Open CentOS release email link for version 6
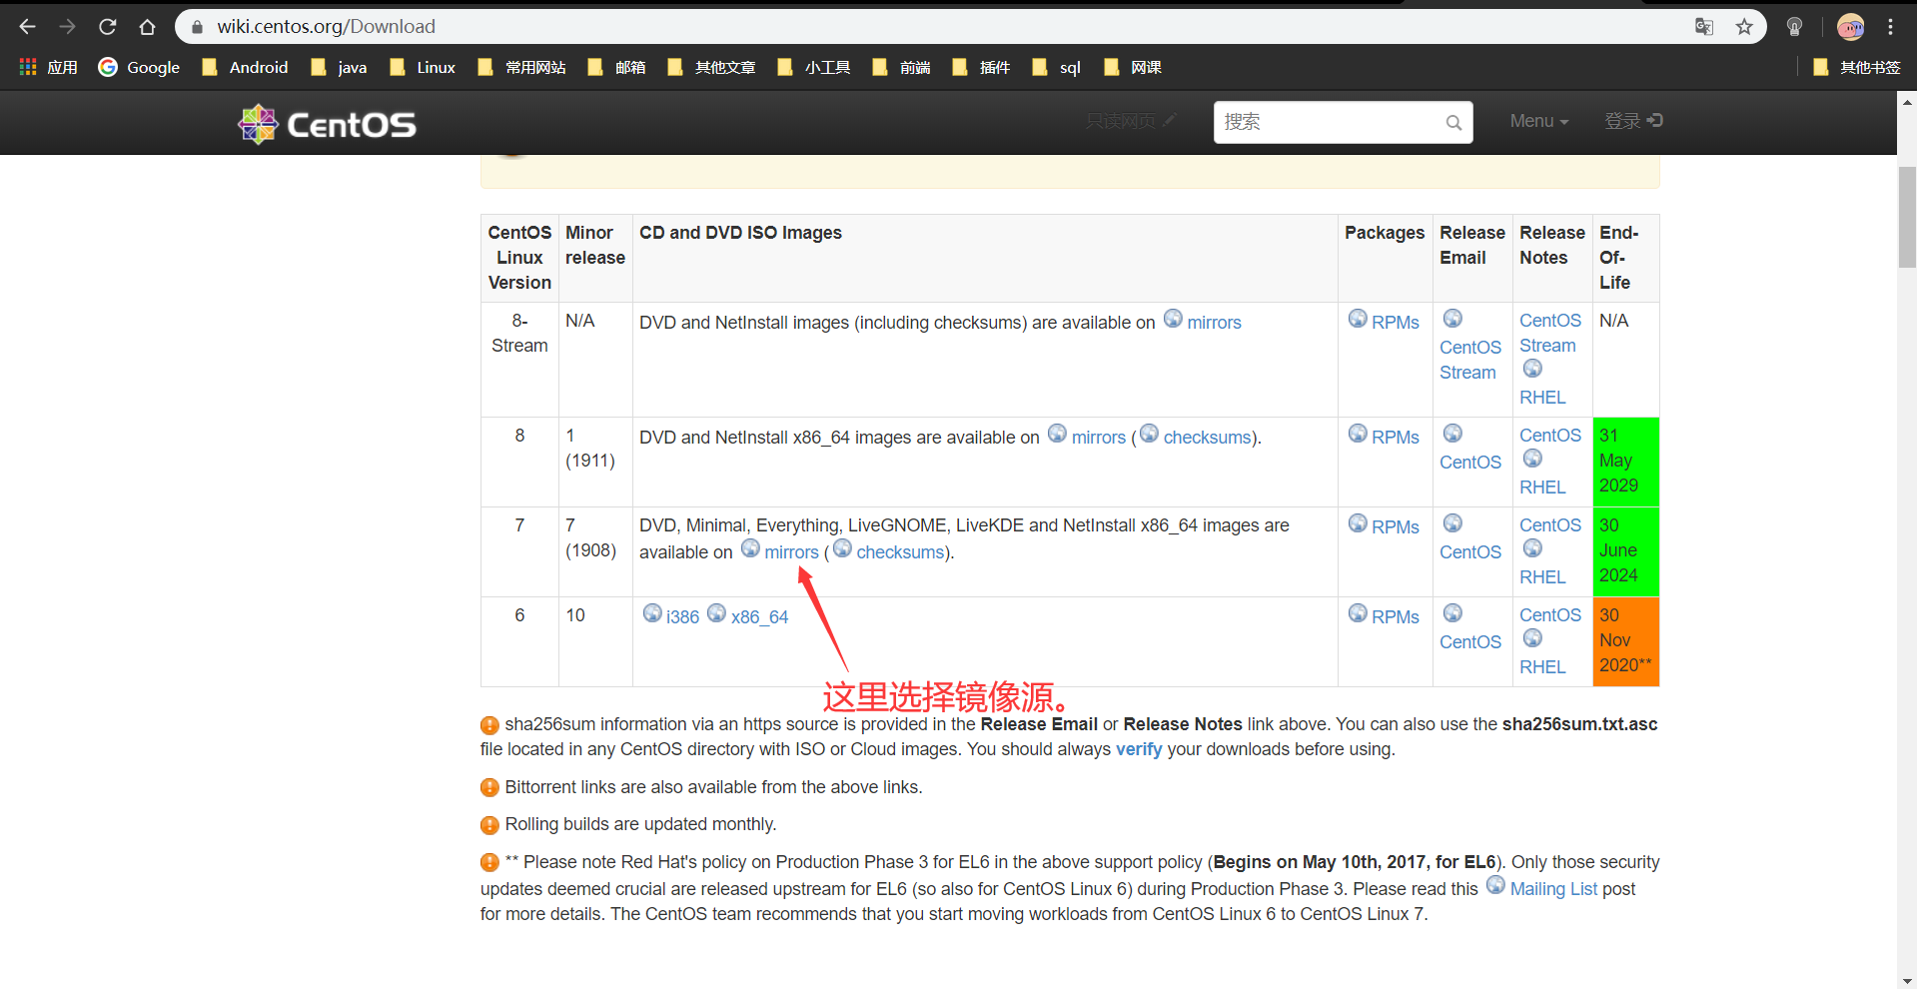Viewport: 1917px width, 989px height. point(1470,642)
